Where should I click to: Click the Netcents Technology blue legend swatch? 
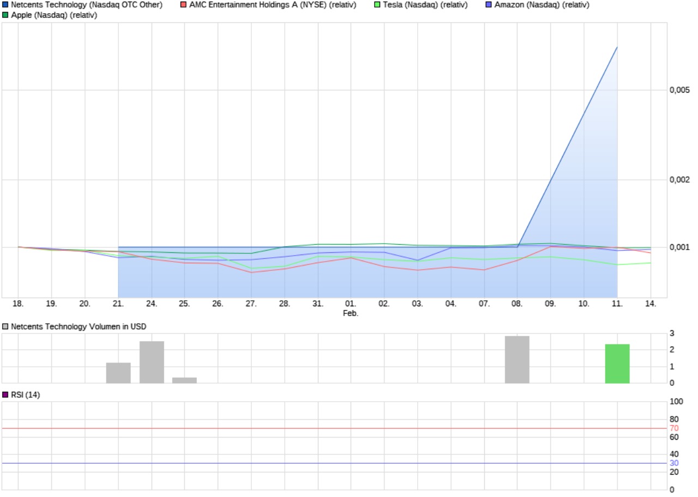point(5,5)
